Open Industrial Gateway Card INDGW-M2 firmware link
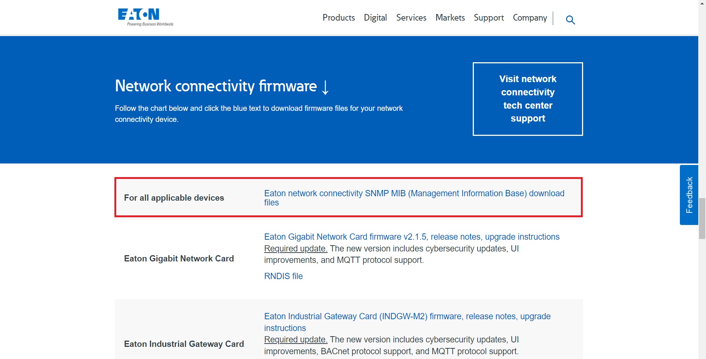The width and height of the screenshot is (706, 359). coord(407,317)
